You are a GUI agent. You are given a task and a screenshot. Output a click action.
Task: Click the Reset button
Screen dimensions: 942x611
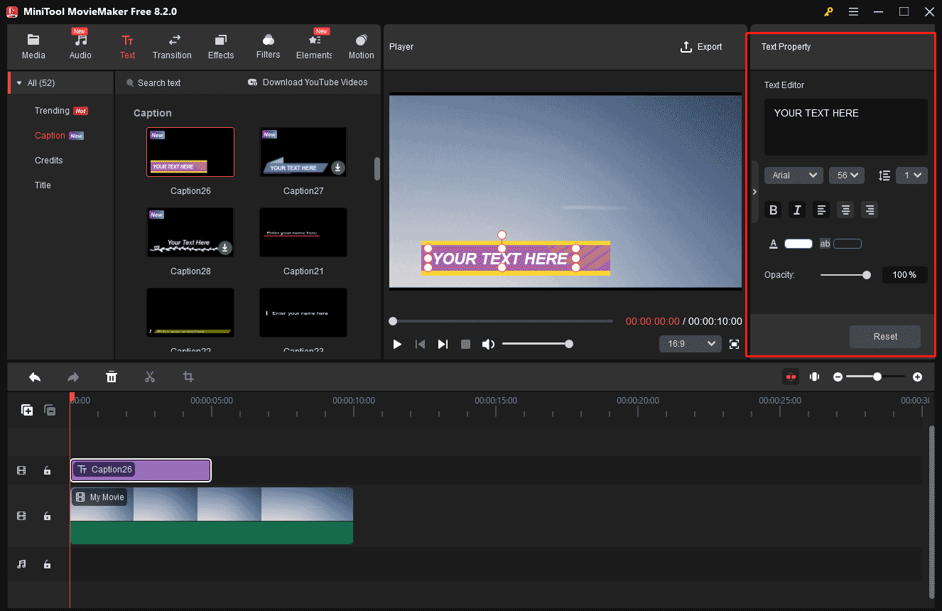tap(885, 337)
